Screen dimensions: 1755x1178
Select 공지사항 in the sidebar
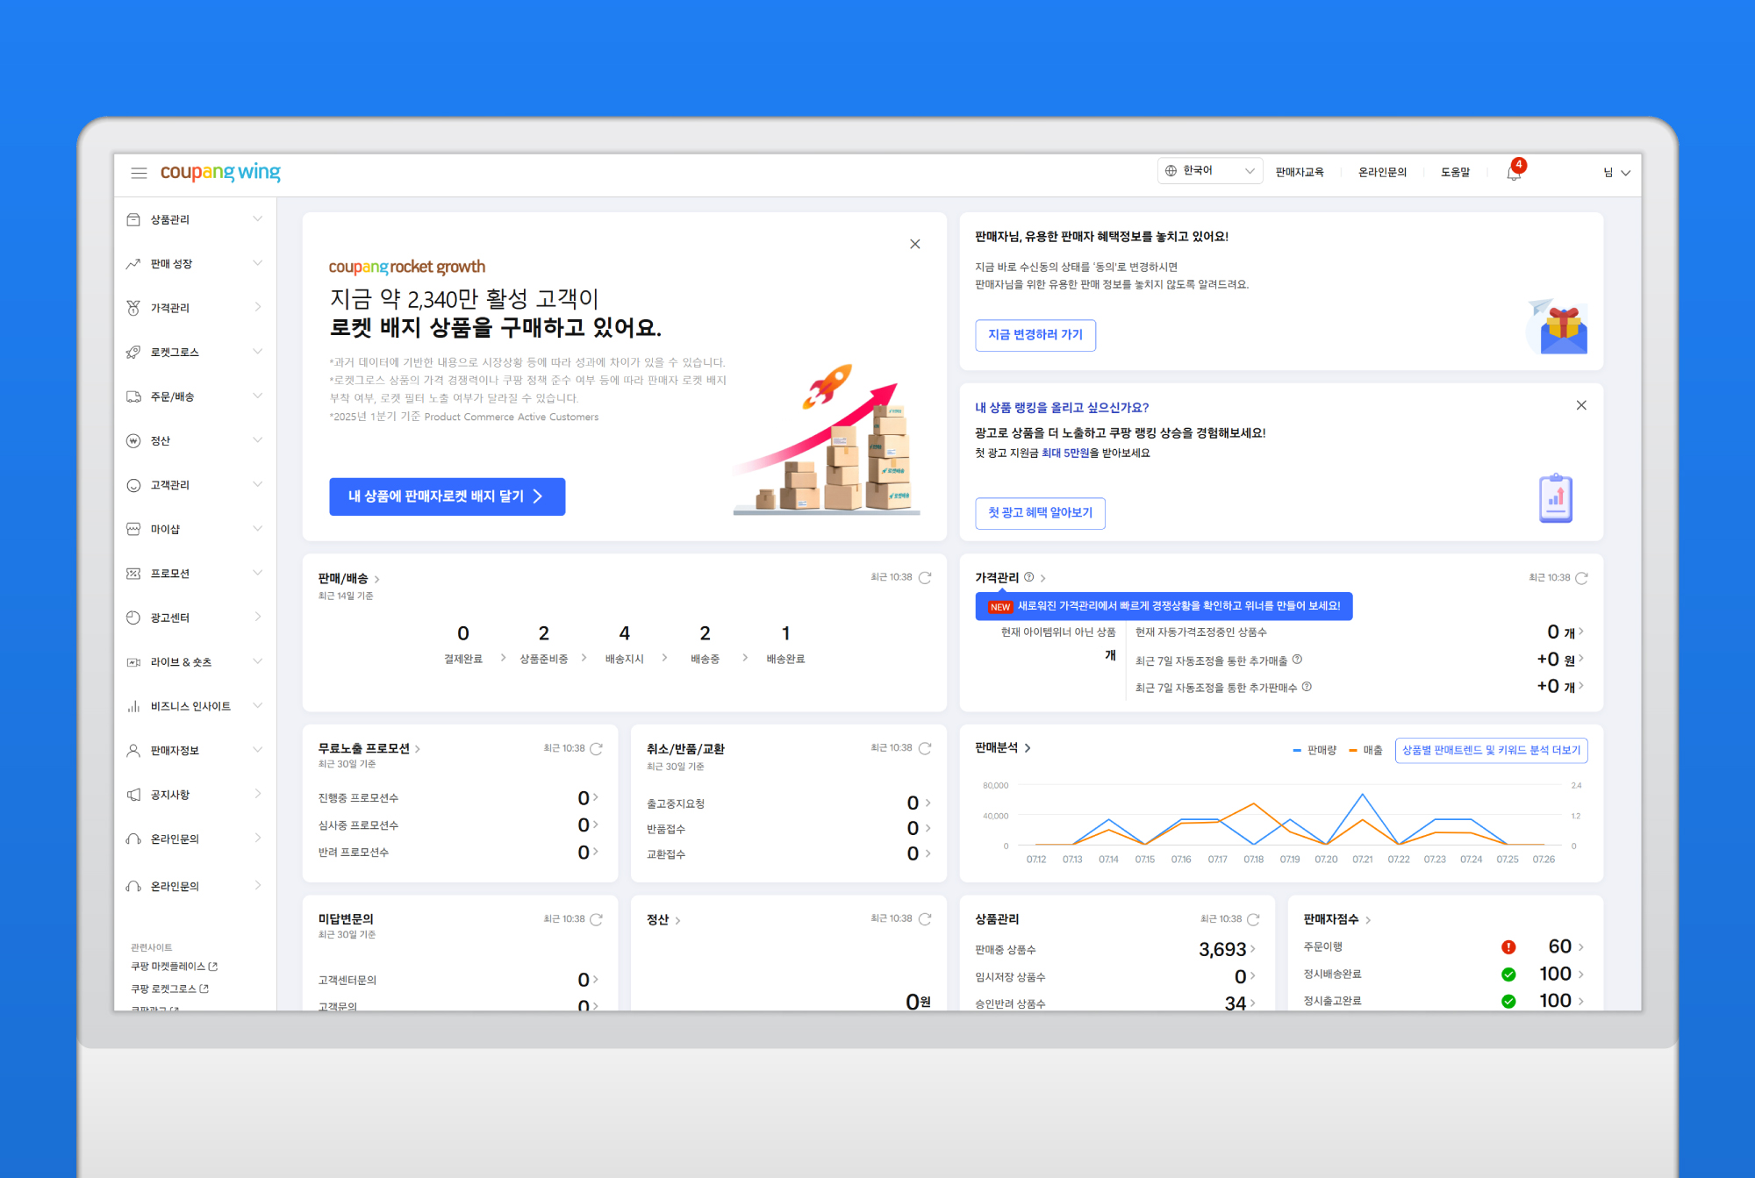tap(195, 795)
